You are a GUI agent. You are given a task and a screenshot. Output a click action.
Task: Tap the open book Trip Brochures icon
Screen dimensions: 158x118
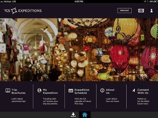pyautogui.click(x=8, y=90)
